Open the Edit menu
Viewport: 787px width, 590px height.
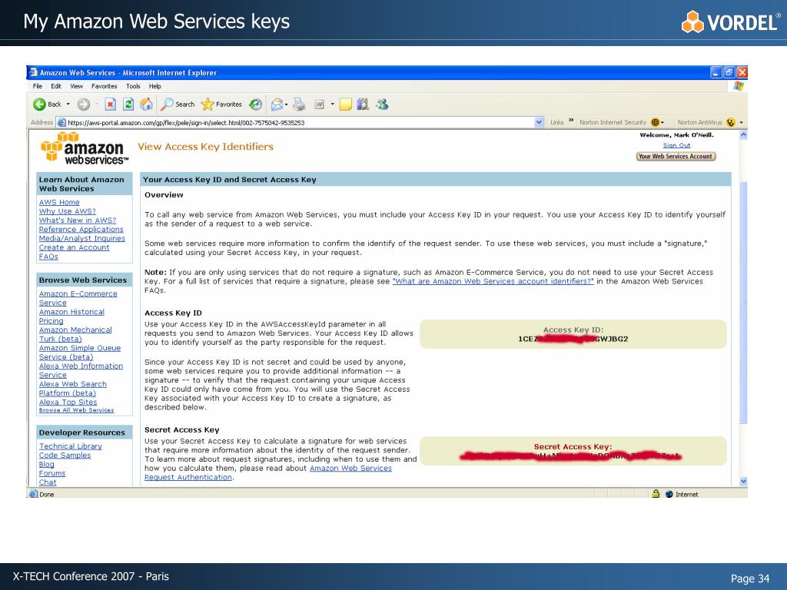click(55, 86)
